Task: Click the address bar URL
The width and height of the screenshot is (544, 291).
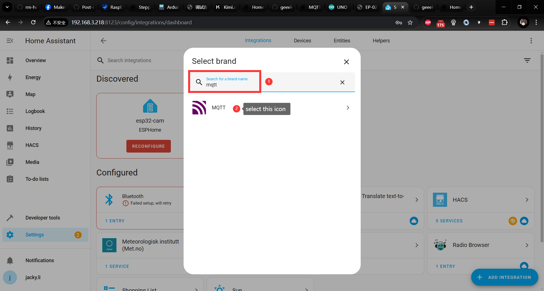Action: [131, 22]
